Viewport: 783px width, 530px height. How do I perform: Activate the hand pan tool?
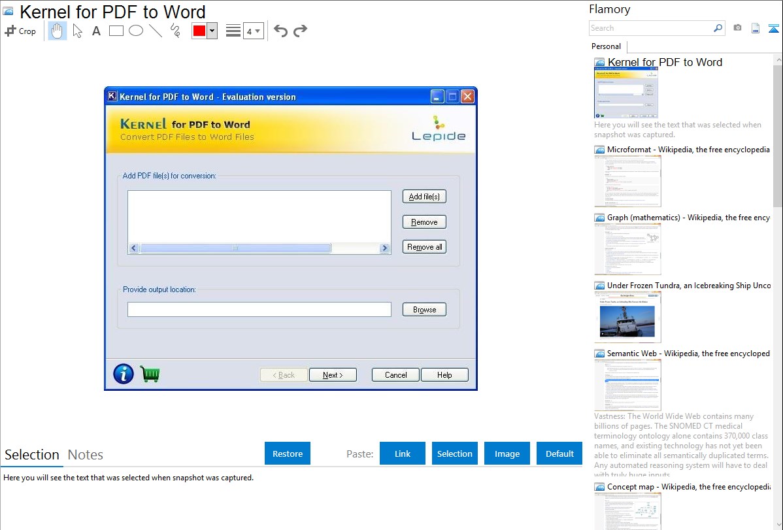(x=57, y=31)
